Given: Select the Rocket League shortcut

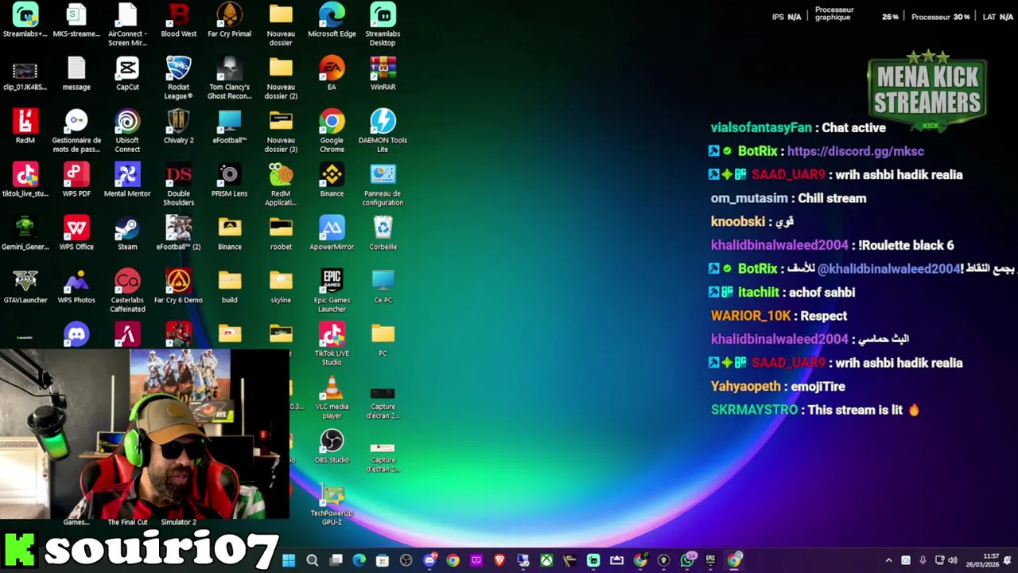Looking at the screenshot, I should tap(178, 77).
